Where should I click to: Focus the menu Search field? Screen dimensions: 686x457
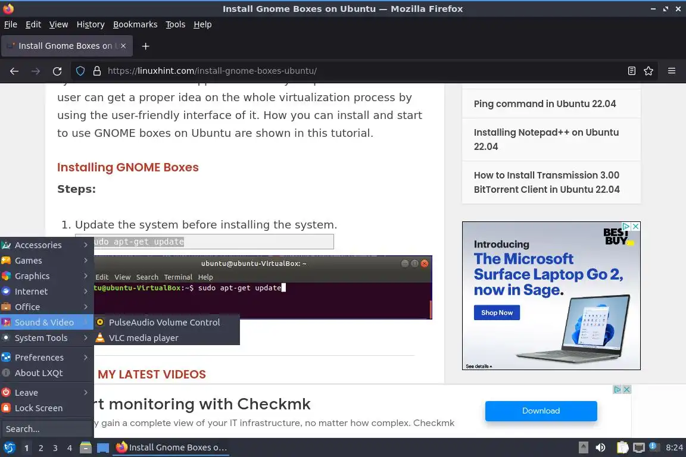coord(47,429)
